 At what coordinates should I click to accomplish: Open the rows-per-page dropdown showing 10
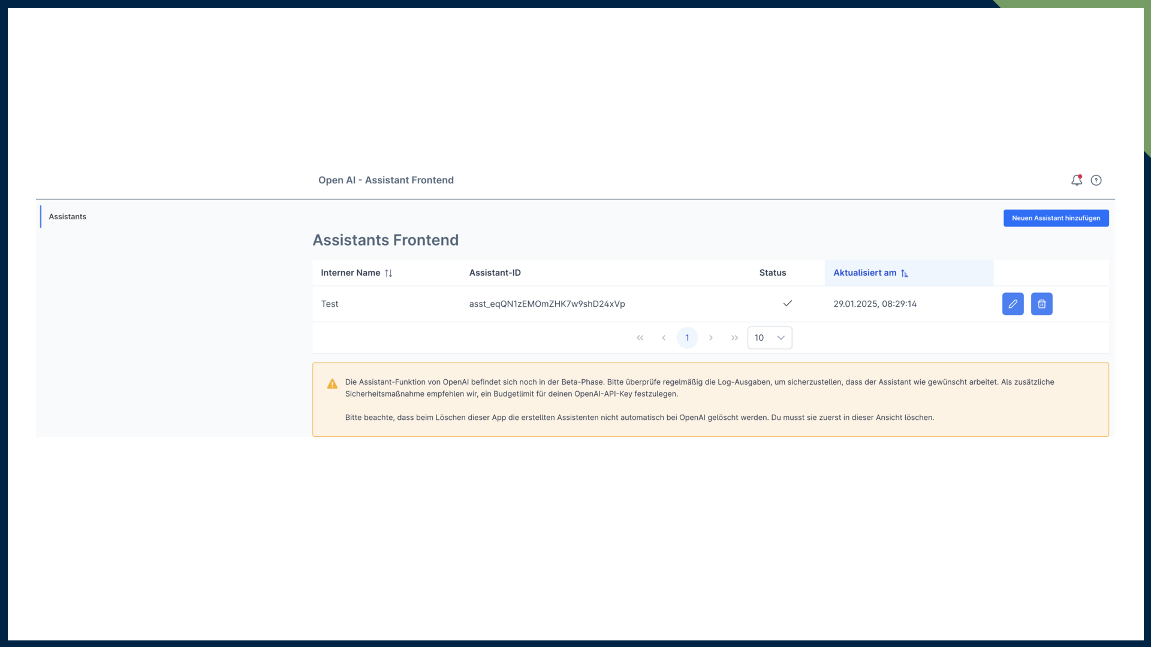tap(769, 338)
